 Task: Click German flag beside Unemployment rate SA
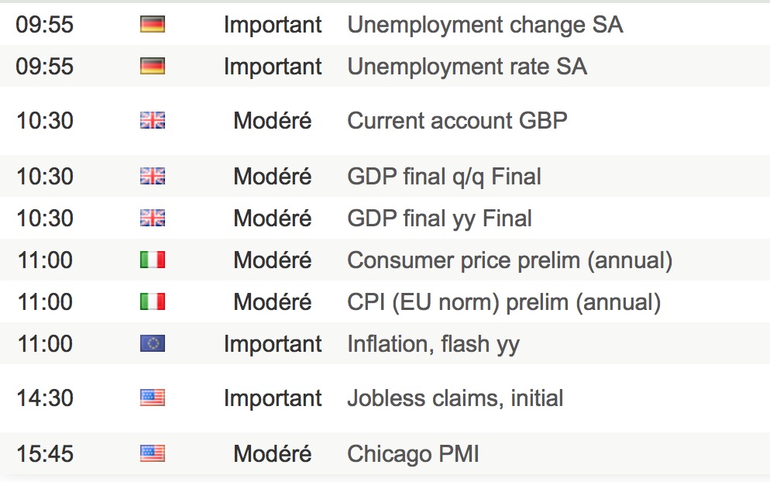tap(153, 67)
